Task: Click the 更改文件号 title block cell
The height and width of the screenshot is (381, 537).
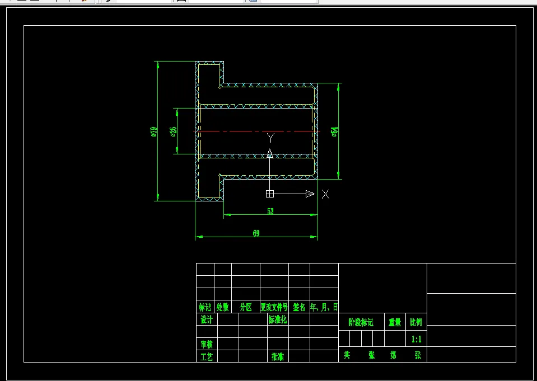Action: point(274,307)
